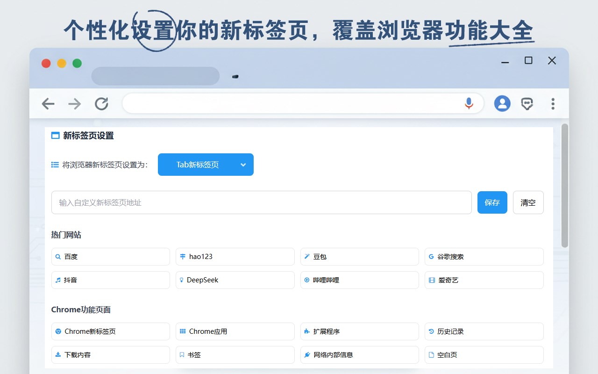This screenshot has width=598, height=374.
Task: Choose the 书签 page option
Action: [235, 355]
